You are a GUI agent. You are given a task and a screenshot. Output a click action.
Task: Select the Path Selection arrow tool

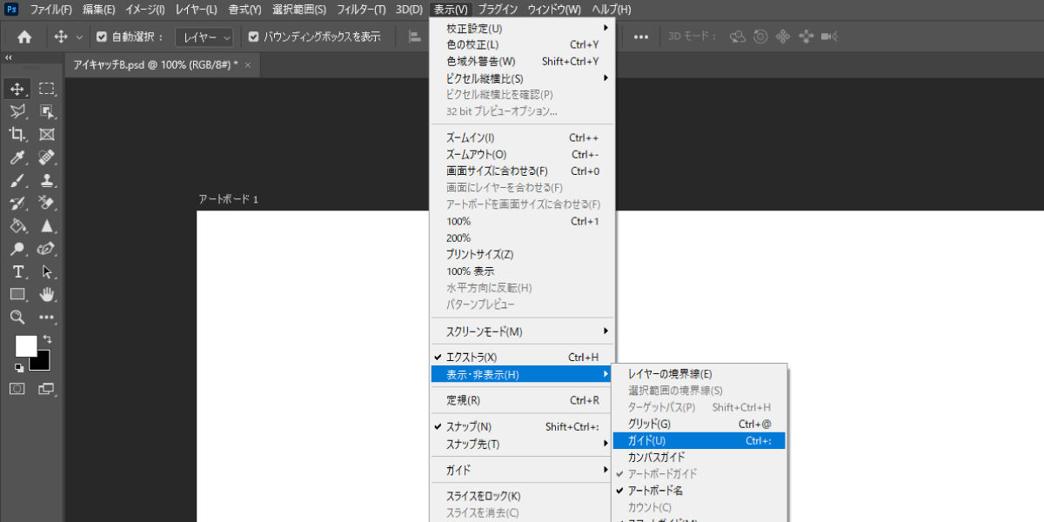pyautogui.click(x=47, y=271)
